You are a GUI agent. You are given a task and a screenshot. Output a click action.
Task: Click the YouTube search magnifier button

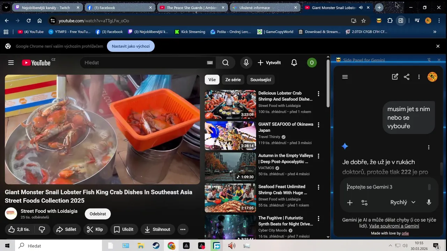click(226, 63)
